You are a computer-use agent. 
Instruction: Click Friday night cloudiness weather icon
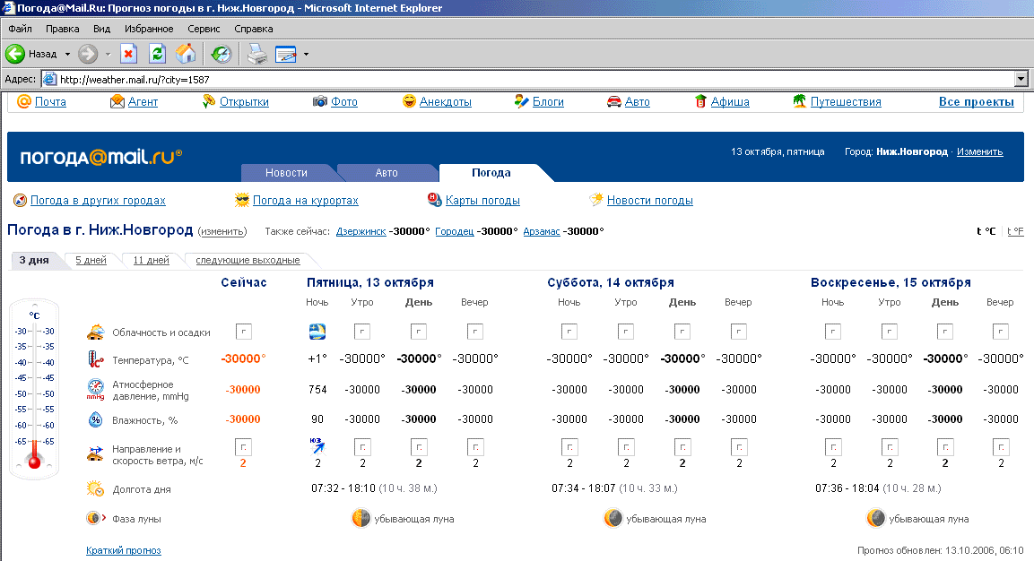click(x=317, y=331)
